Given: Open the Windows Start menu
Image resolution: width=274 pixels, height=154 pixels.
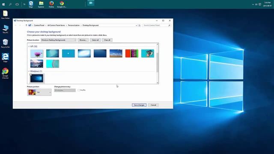Looking at the screenshot, I should [x=3, y=4].
